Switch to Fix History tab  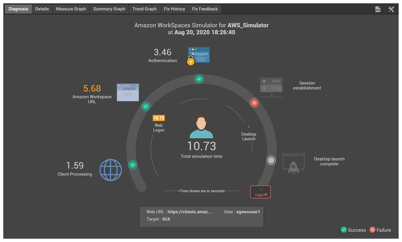(x=174, y=9)
